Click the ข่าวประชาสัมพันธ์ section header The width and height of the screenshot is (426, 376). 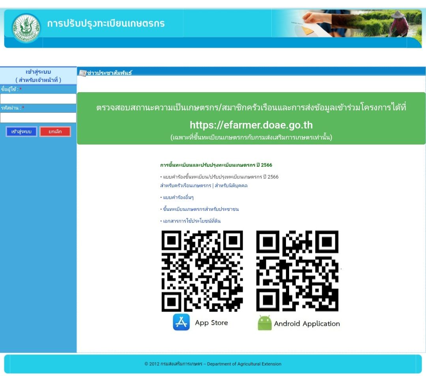110,73
